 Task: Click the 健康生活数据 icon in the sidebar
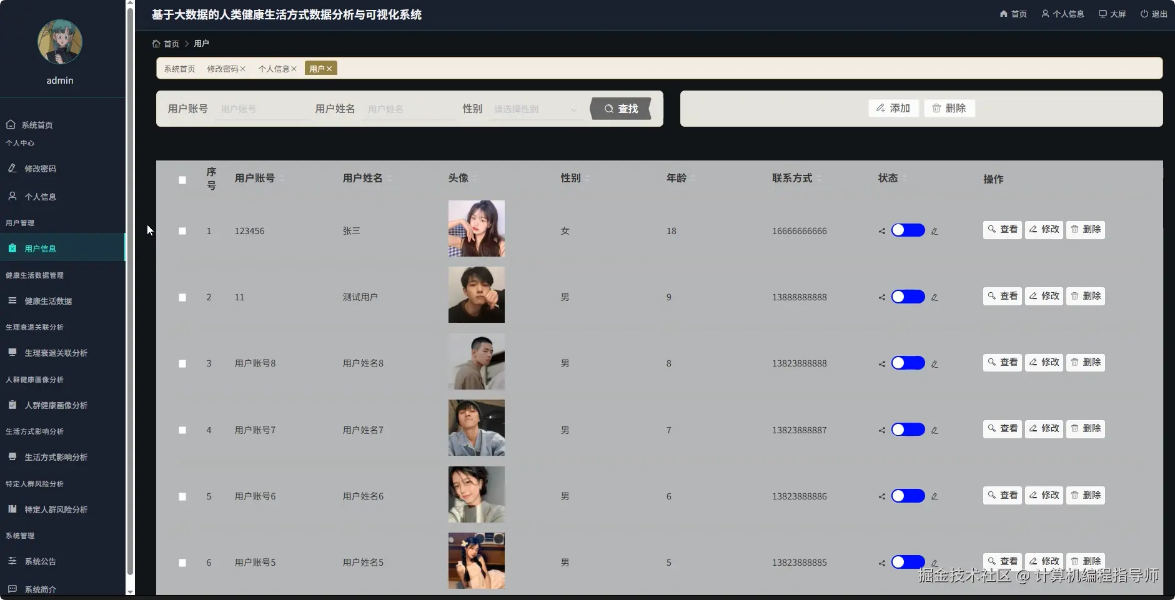click(12, 301)
